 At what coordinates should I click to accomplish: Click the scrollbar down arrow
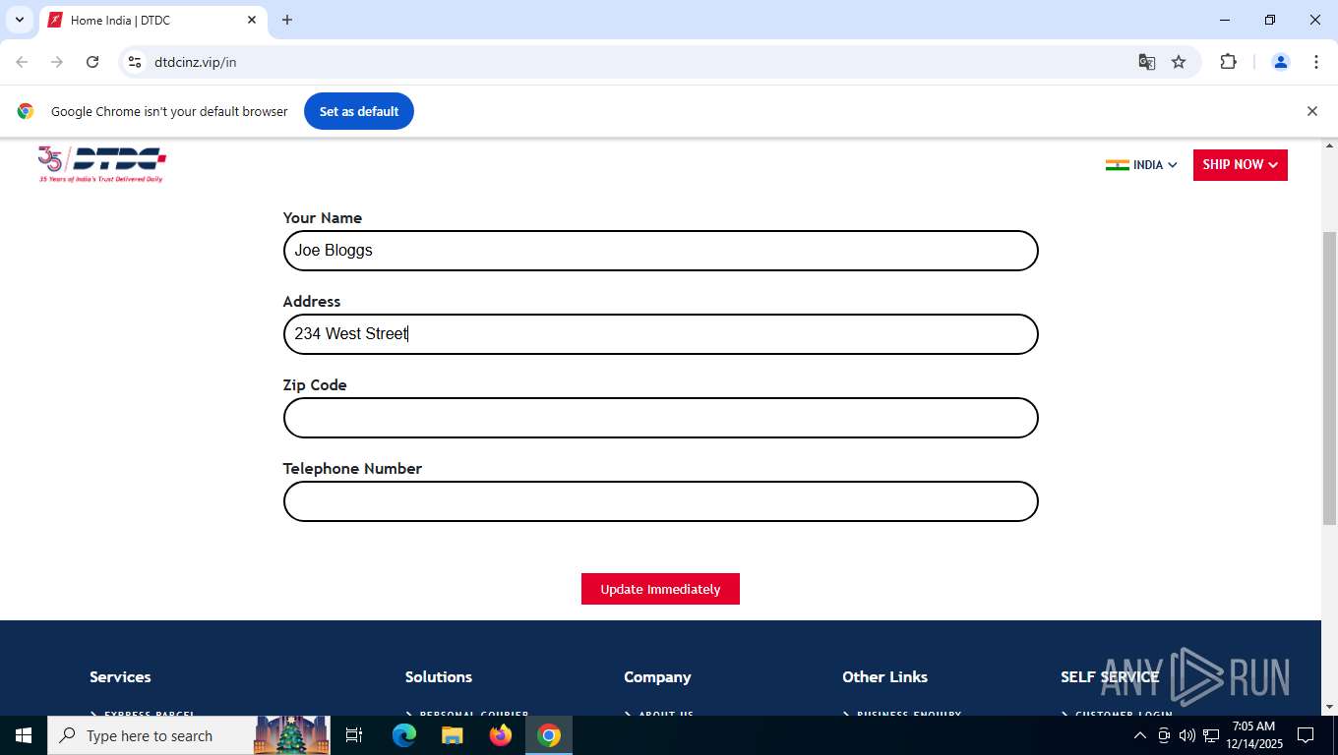pyautogui.click(x=1330, y=707)
